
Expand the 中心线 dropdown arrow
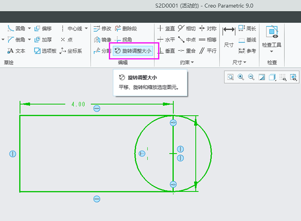pos(87,28)
